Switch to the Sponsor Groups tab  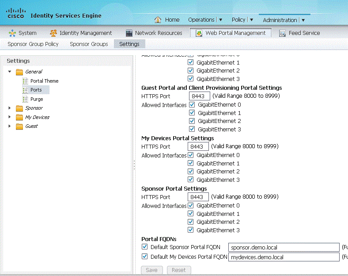(89, 44)
